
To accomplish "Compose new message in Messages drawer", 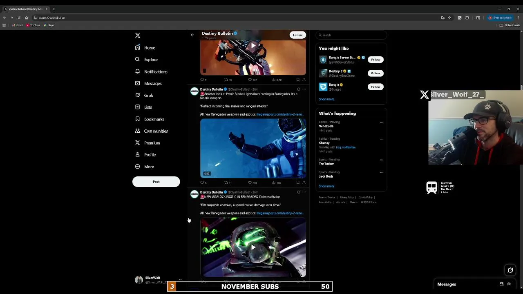I will 501,284.
